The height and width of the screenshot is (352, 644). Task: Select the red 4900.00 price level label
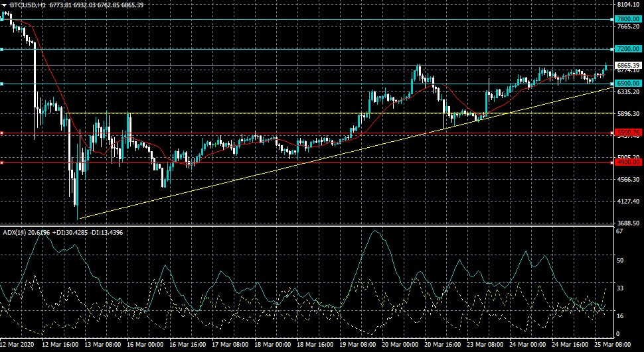[628, 163]
